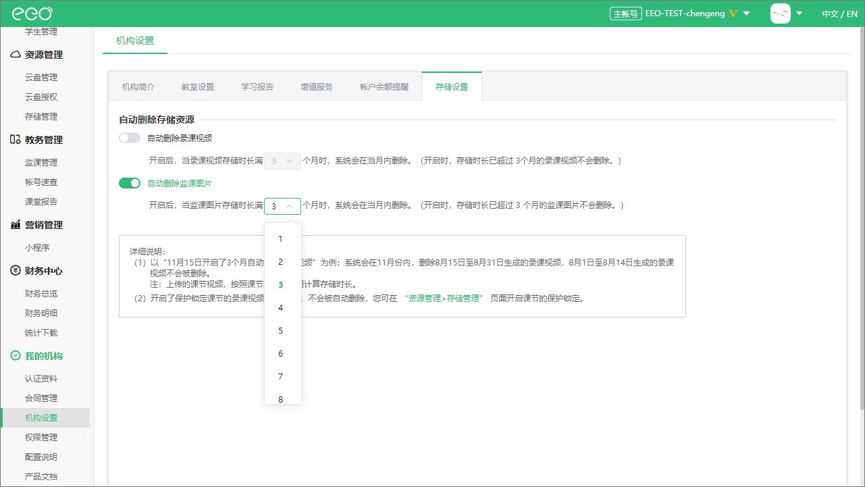The width and height of the screenshot is (865, 487).
Task: Choose 1 month option
Action: click(x=282, y=238)
